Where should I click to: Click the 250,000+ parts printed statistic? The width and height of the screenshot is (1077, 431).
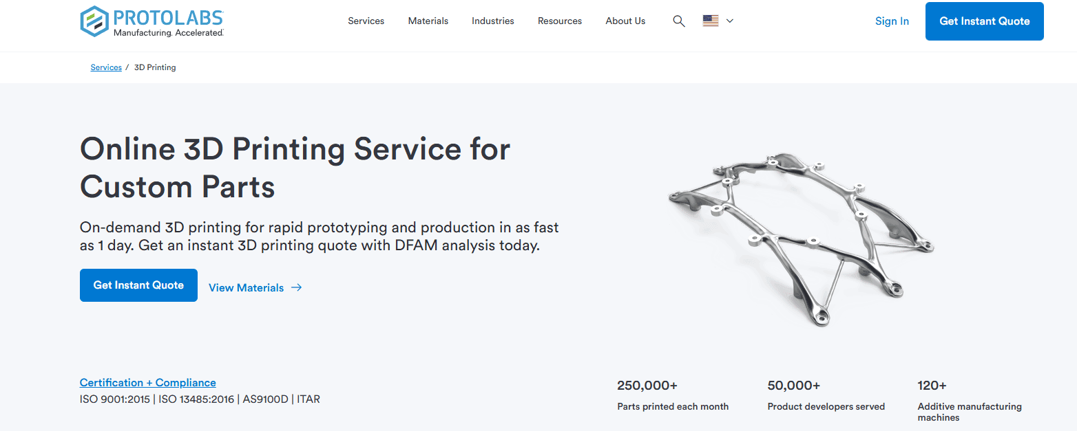click(672, 395)
